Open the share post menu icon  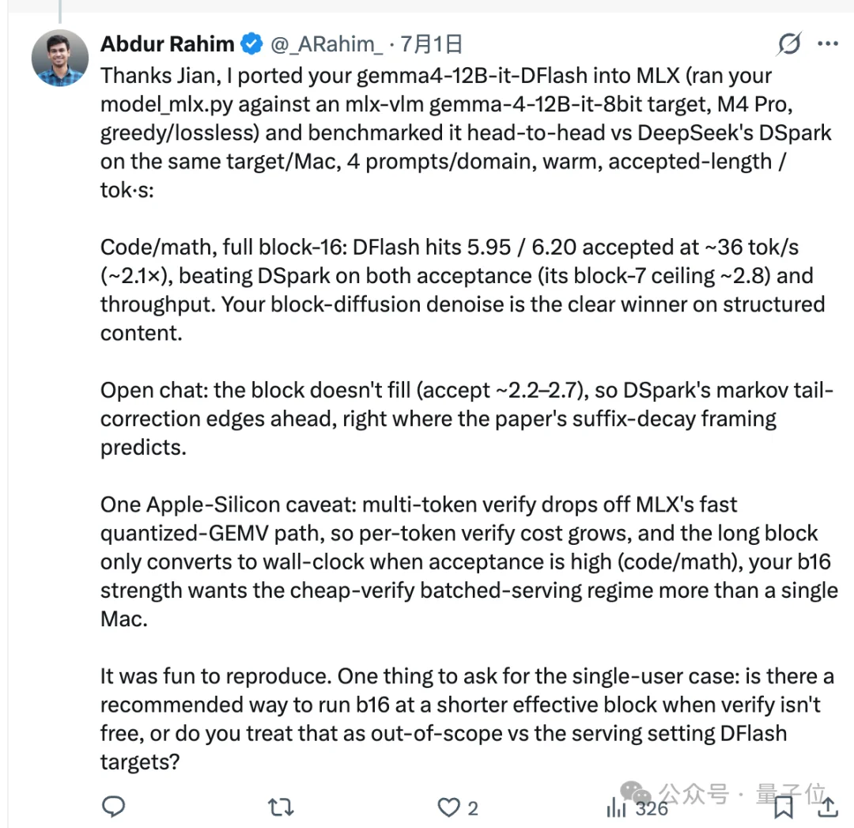click(x=827, y=807)
